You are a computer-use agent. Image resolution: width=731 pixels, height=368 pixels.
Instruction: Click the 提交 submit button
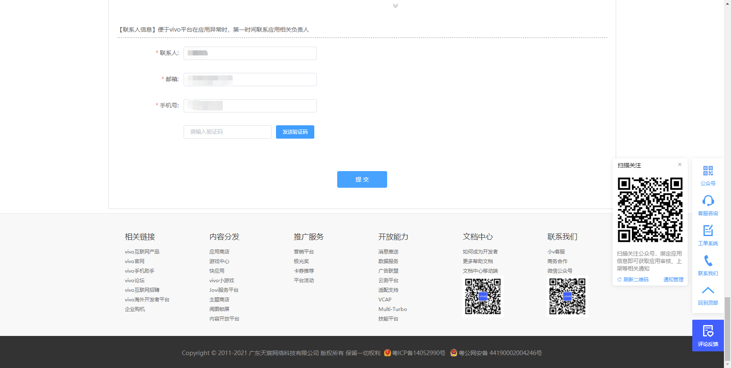(x=362, y=179)
